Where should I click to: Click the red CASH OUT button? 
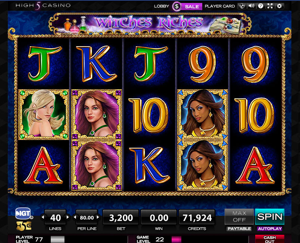269,239
